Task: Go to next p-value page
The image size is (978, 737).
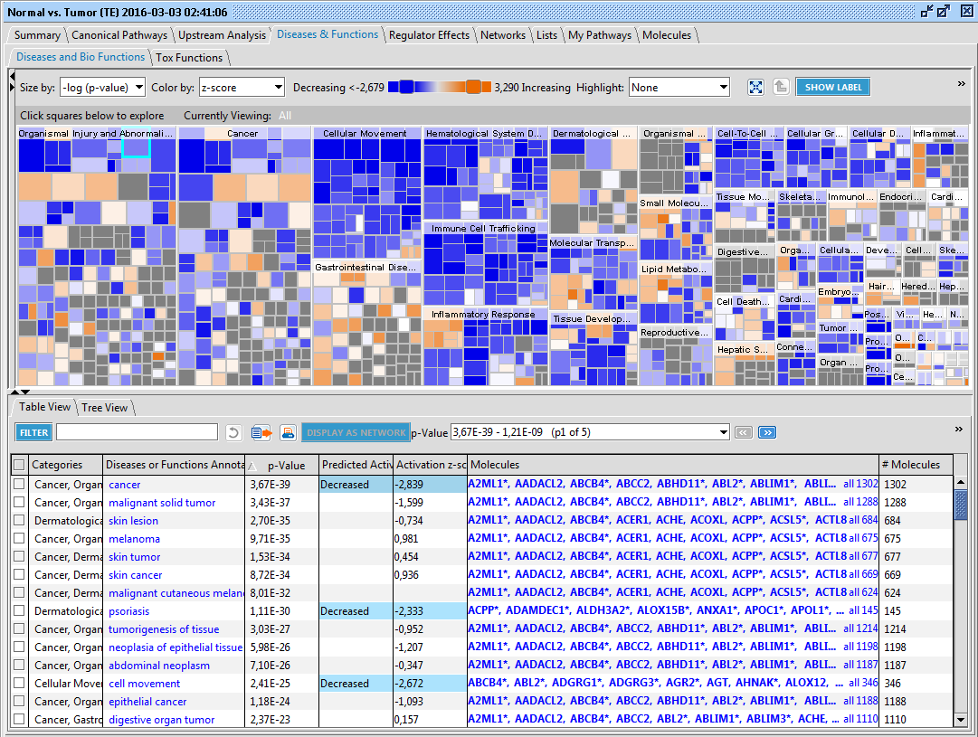Action: [767, 432]
